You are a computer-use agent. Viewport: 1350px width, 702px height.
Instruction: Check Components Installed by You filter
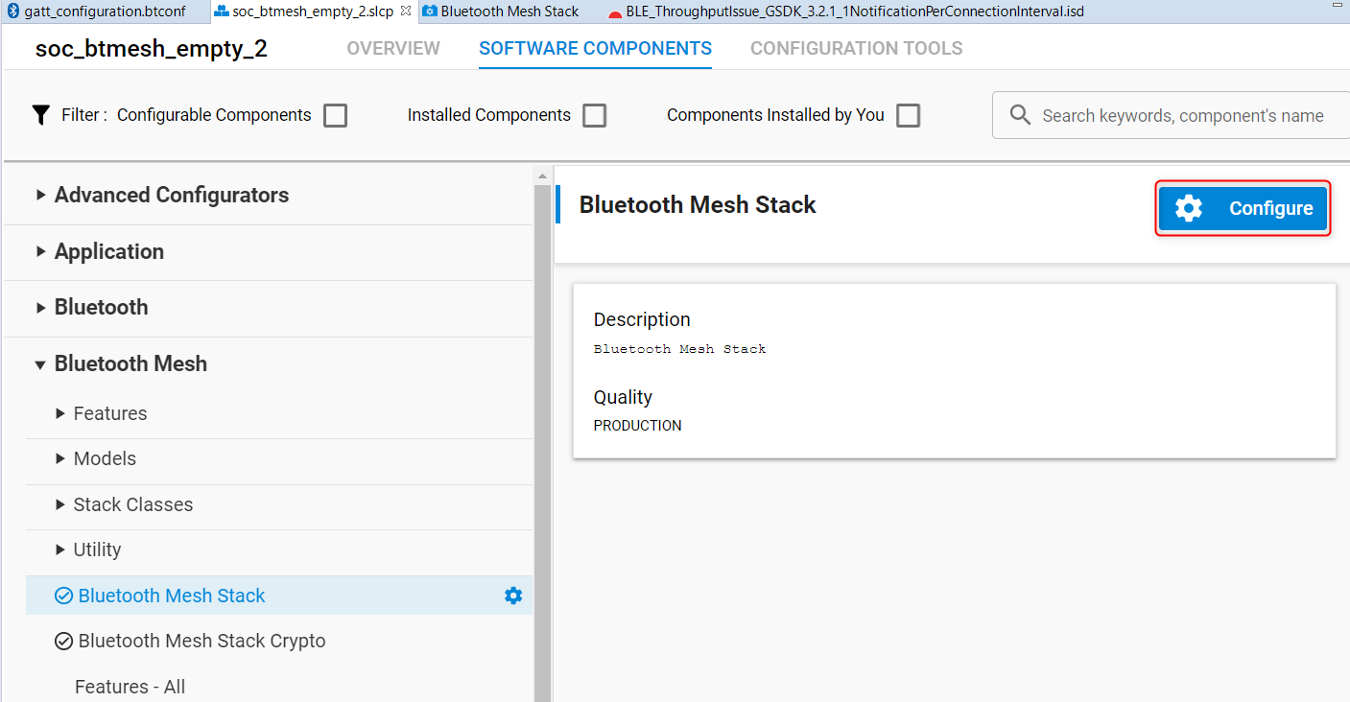coord(908,115)
